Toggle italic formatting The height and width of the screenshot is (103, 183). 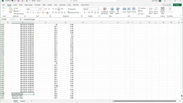click(x=31, y=13)
